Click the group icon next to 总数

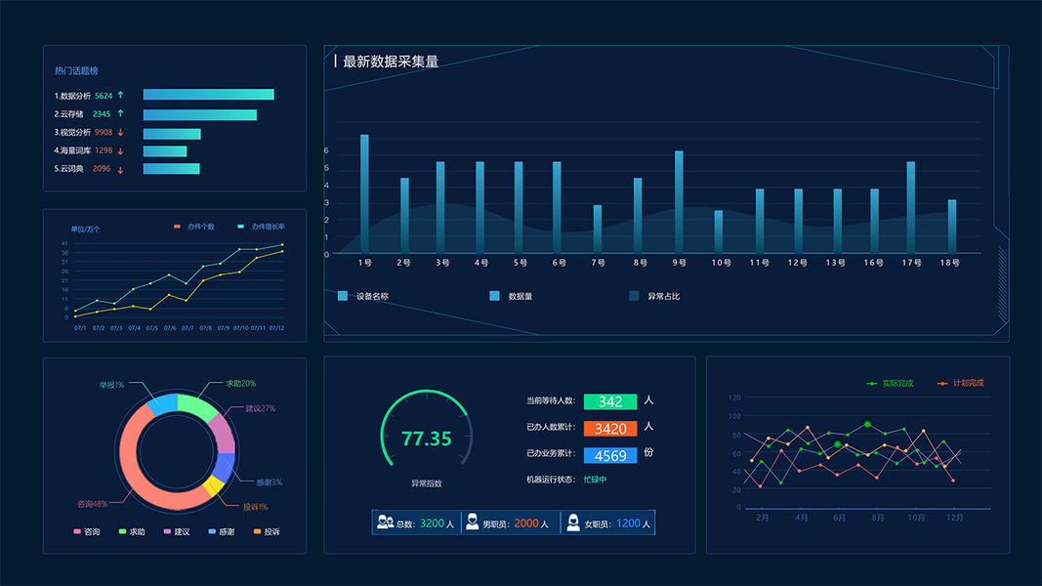(385, 523)
